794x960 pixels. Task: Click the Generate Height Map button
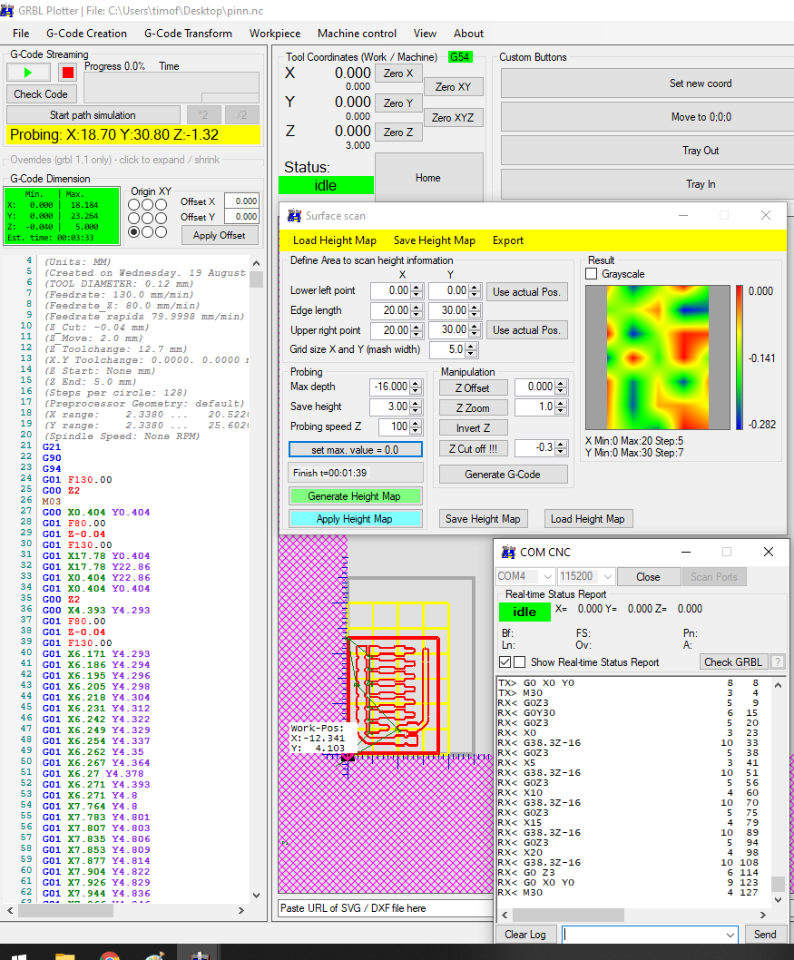pyautogui.click(x=354, y=496)
